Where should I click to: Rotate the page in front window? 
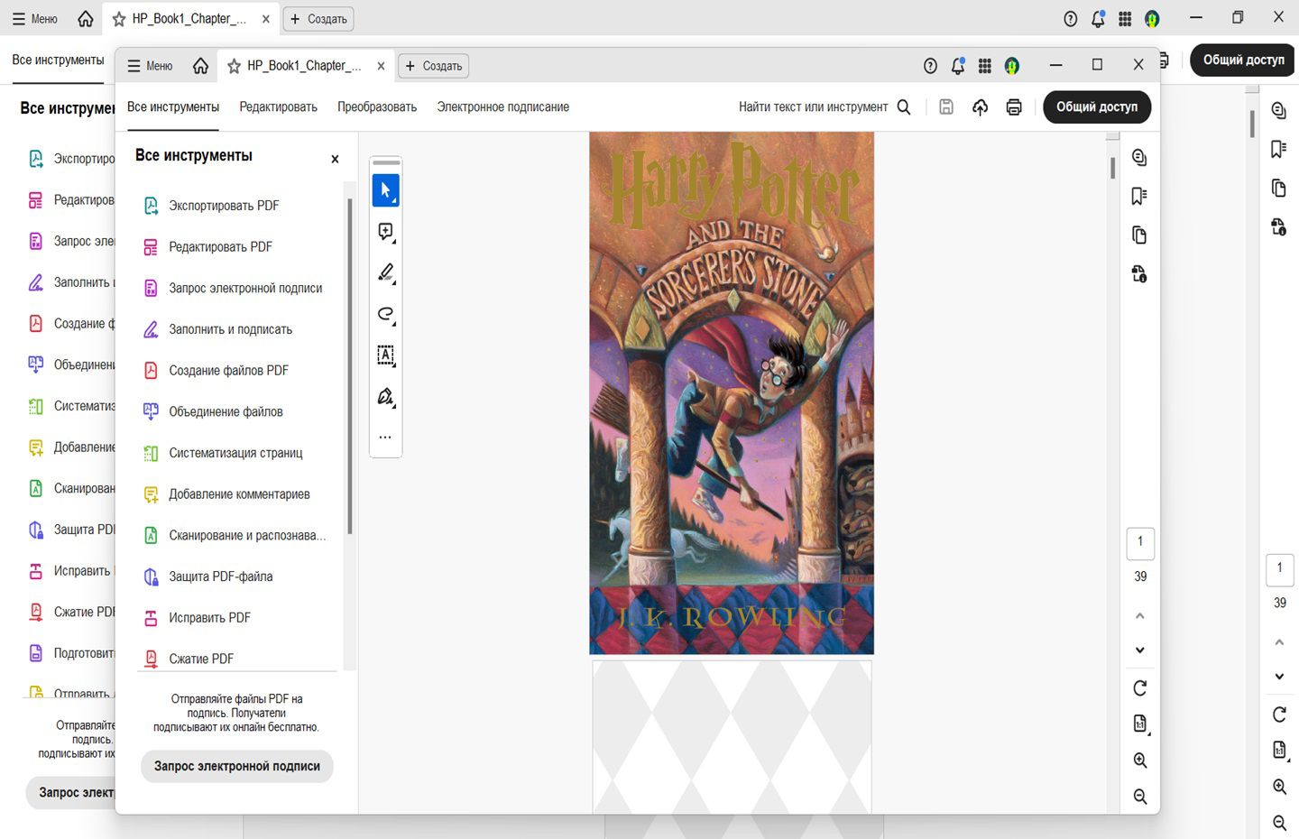tap(1140, 688)
